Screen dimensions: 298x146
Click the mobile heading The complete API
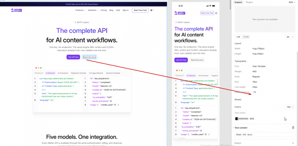[x=194, y=29]
